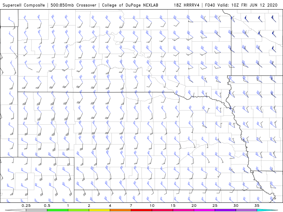This screenshot has width=283, height=212.
Task: Select the red color bar segment
Action: click(141, 210)
